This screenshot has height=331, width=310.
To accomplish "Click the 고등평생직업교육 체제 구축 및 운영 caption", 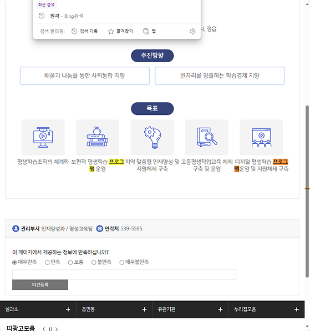I will [207, 165].
